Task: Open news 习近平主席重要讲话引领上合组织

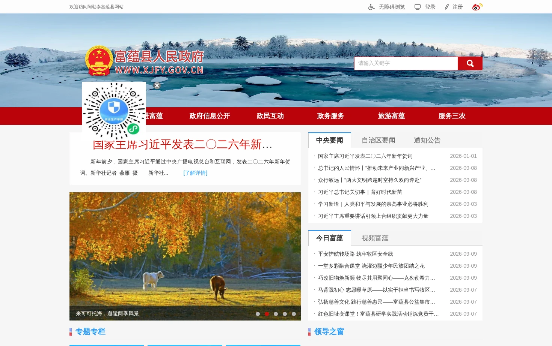Action: [x=373, y=216]
